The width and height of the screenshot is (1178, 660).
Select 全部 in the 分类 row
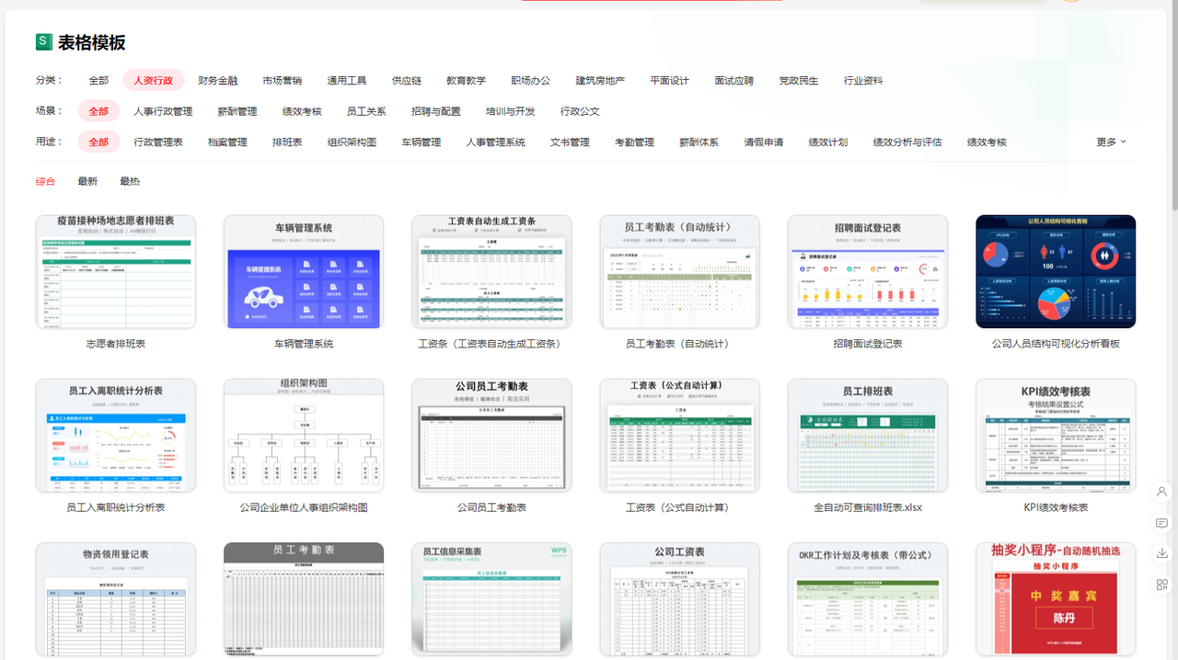[98, 81]
